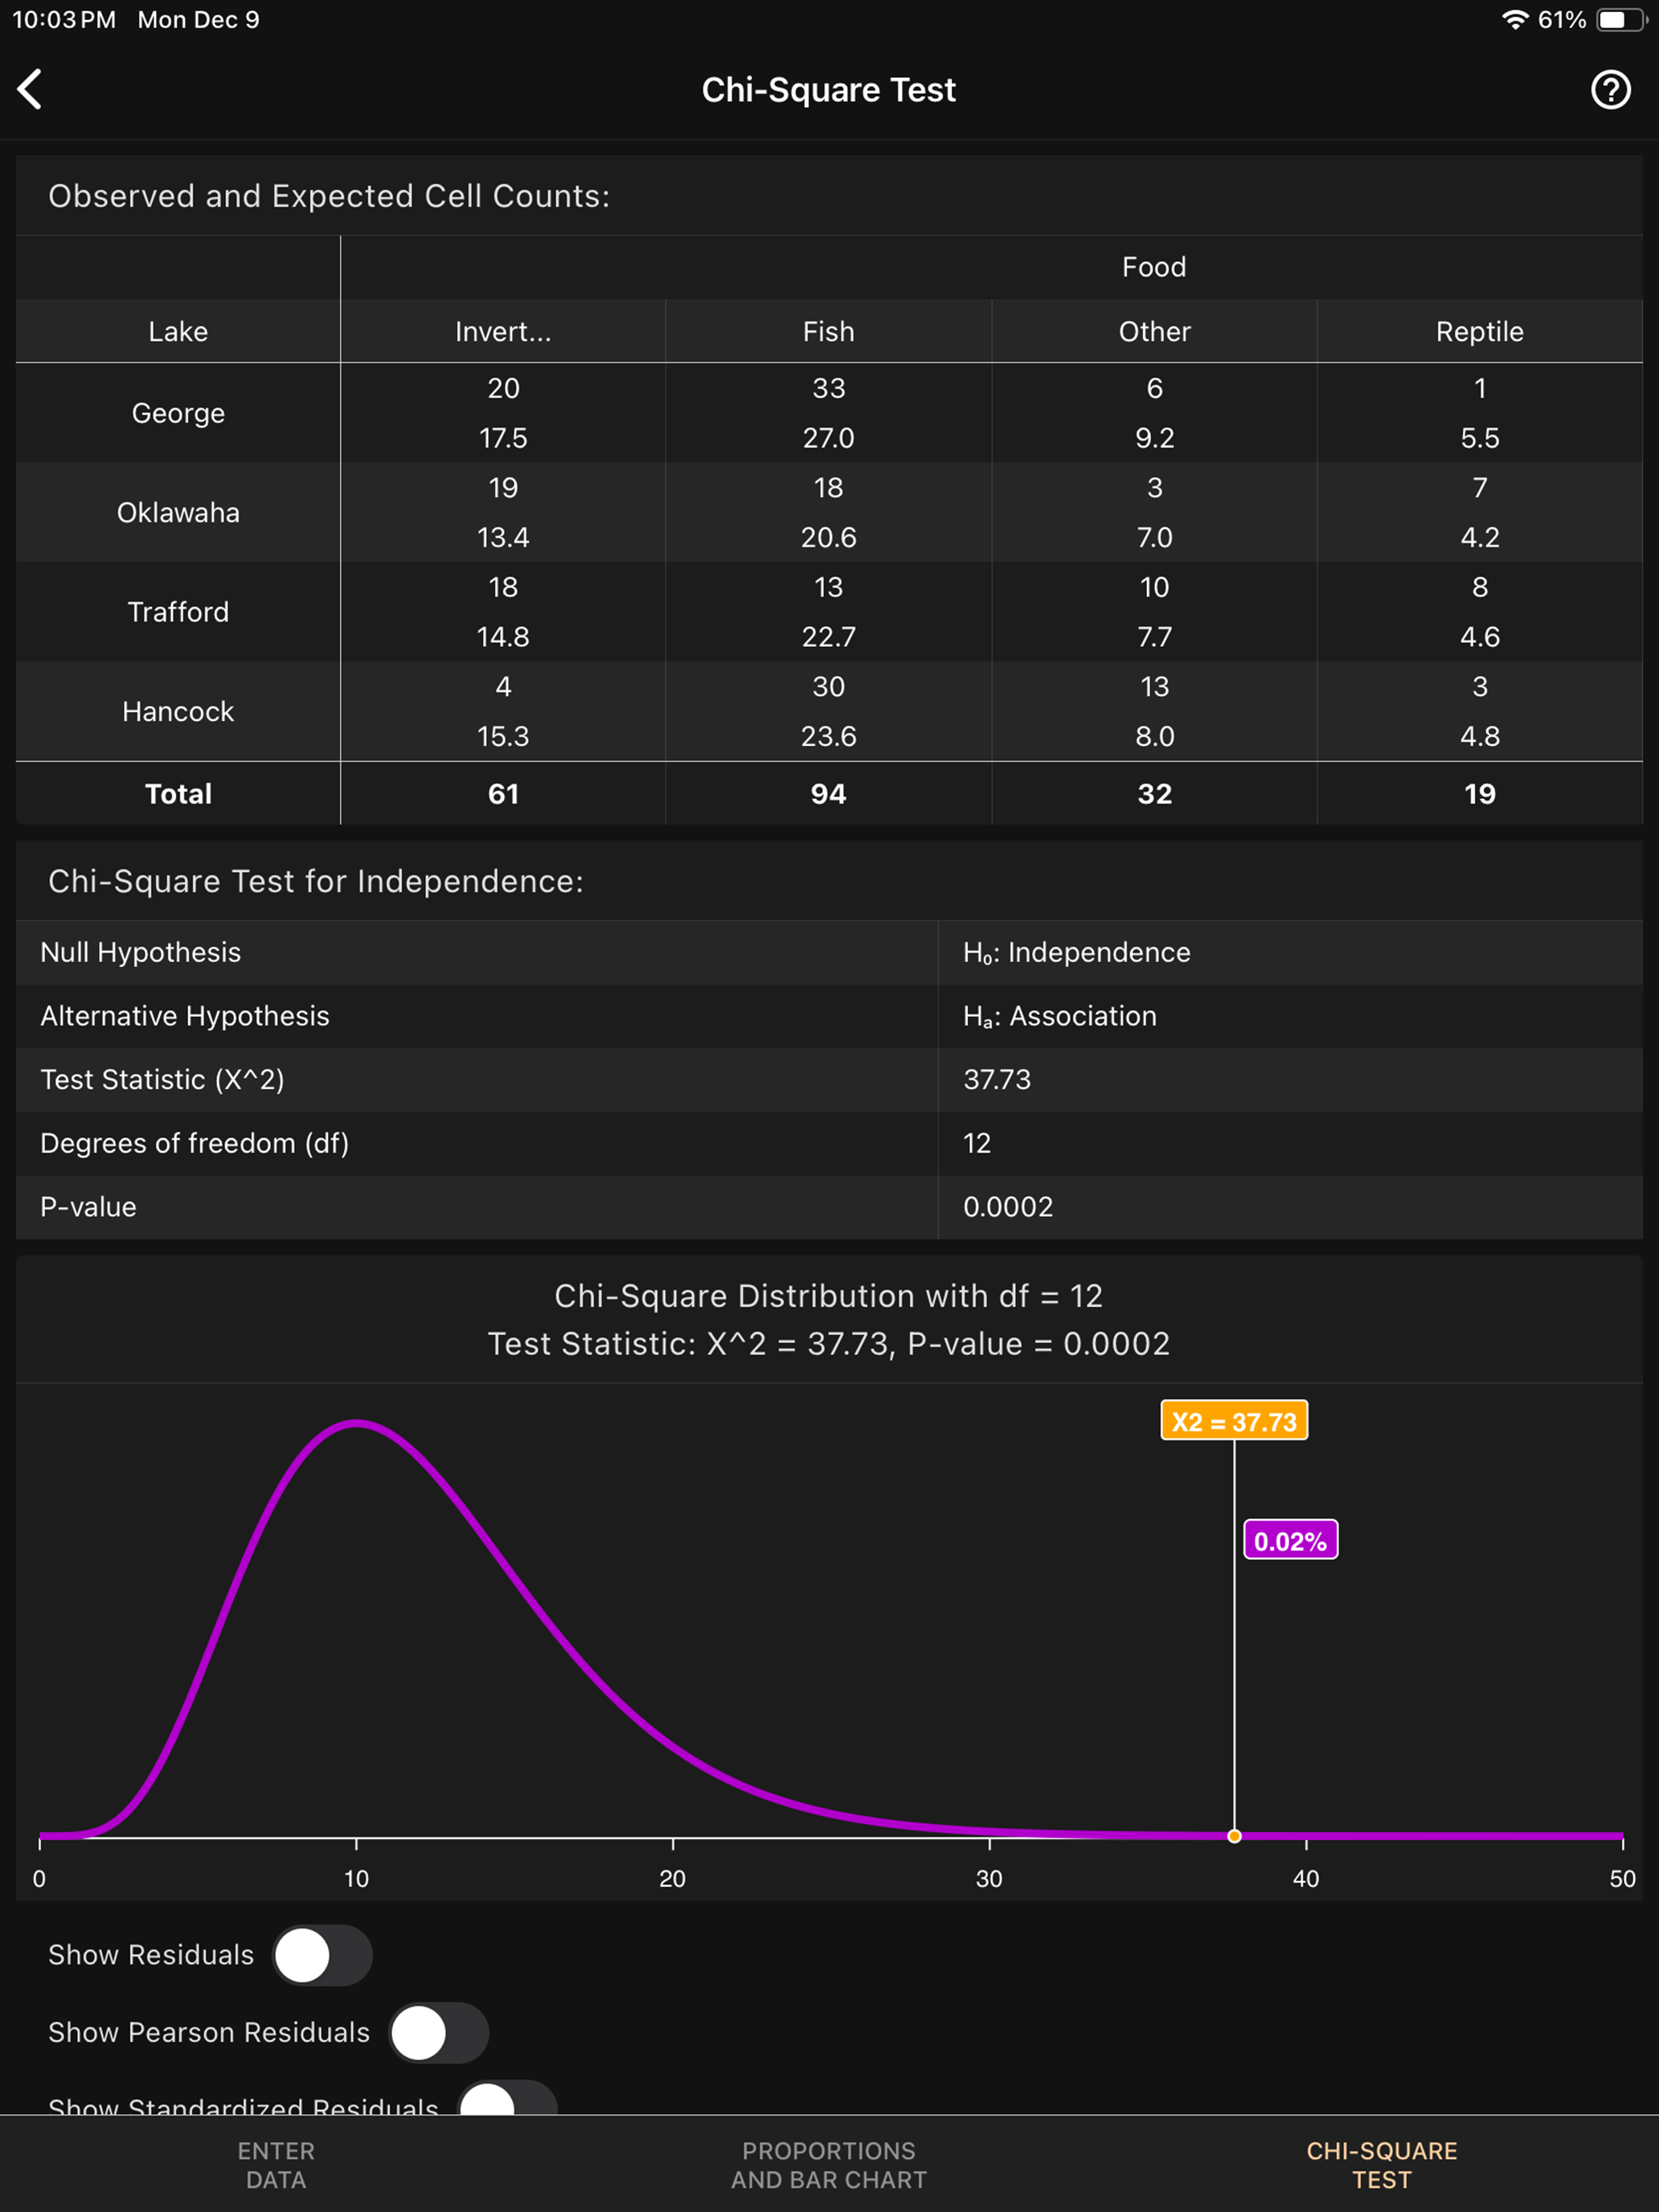This screenshot has width=1659, height=2212.
Task: Tap the x-axis tick label 40
Action: click(1306, 1879)
